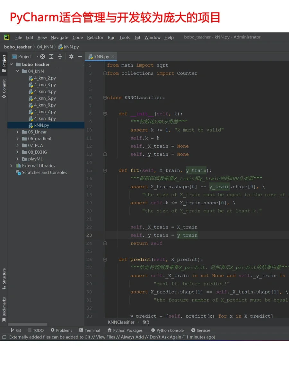The height and width of the screenshot is (385, 289).
Task: Expand the 05_Linear folder
Action: coord(18,132)
